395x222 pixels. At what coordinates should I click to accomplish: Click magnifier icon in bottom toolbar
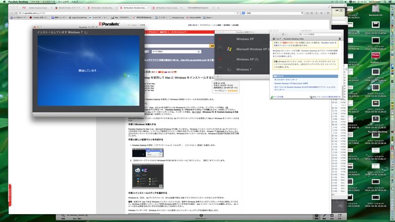[x=63, y=216]
